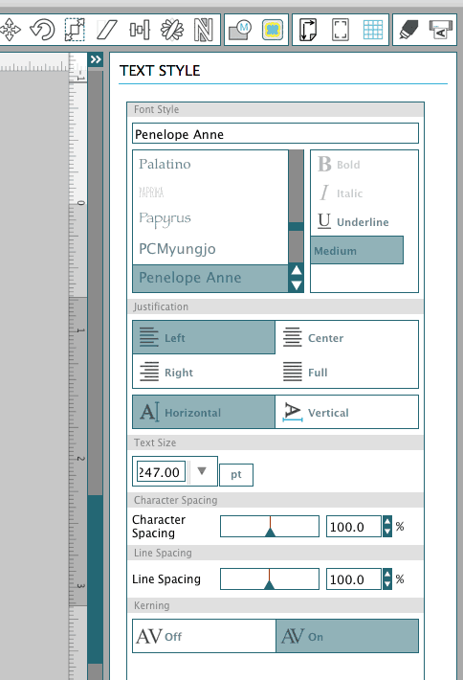The height and width of the screenshot is (680, 463).
Task: Open the Scale panel icon
Action: (75, 30)
